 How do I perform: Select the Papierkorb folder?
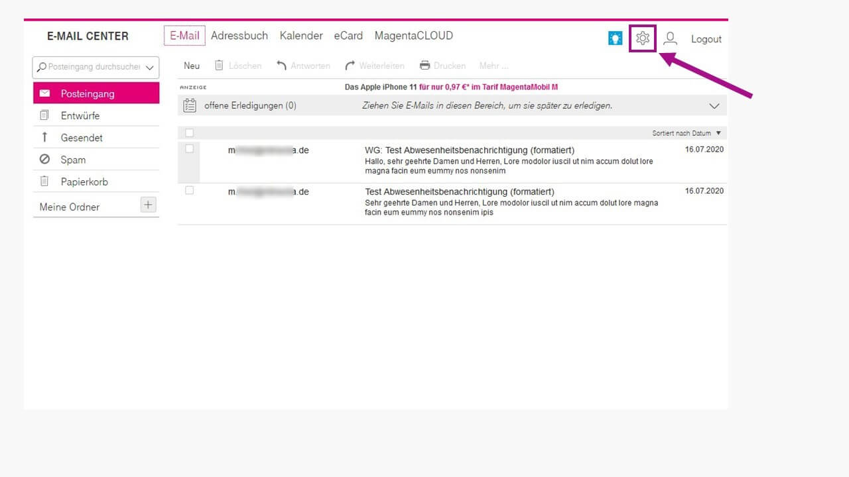click(x=96, y=181)
